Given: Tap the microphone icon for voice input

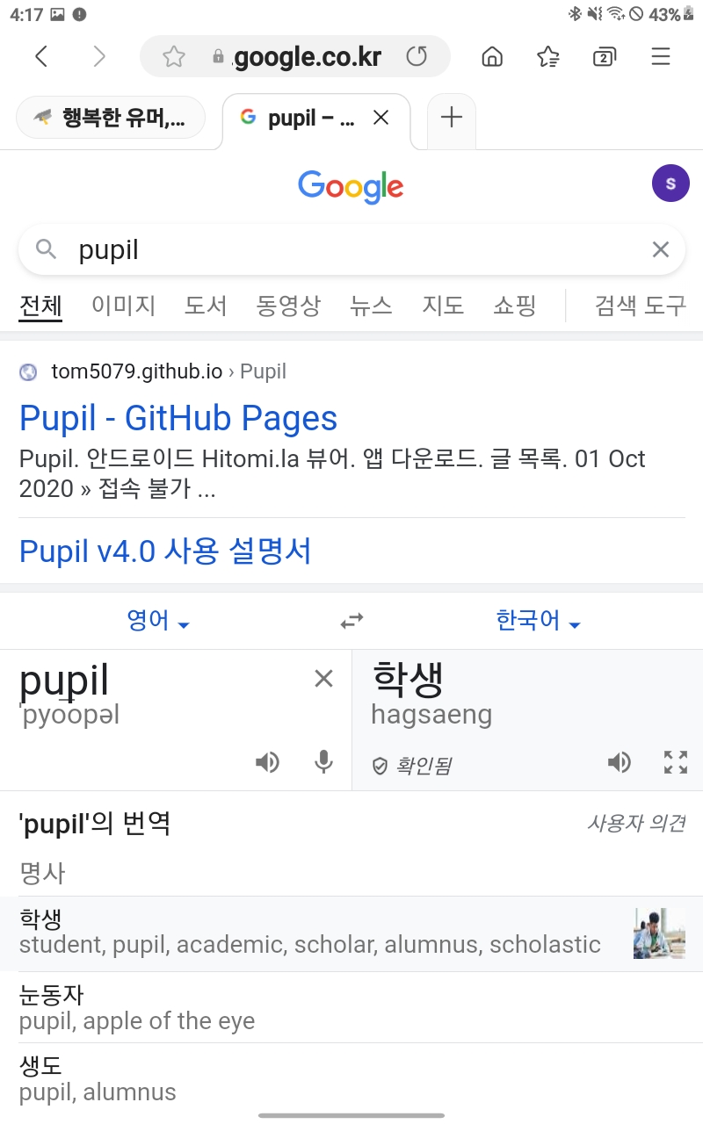Looking at the screenshot, I should [x=324, y=761].
